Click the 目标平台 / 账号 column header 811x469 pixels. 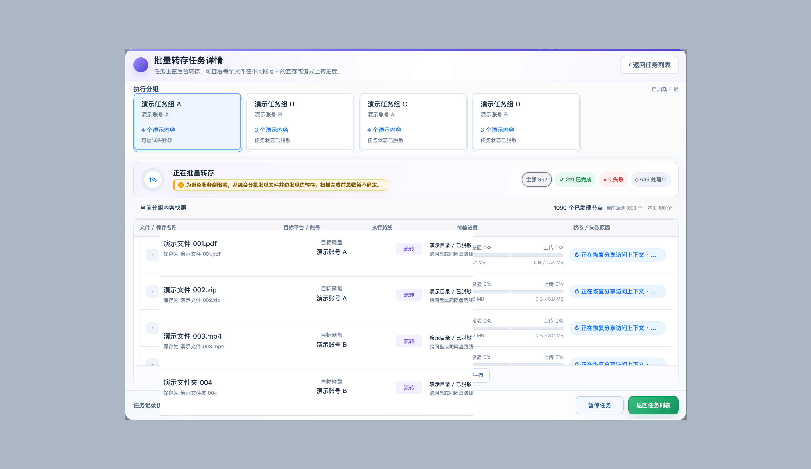[x=302, y=228]
